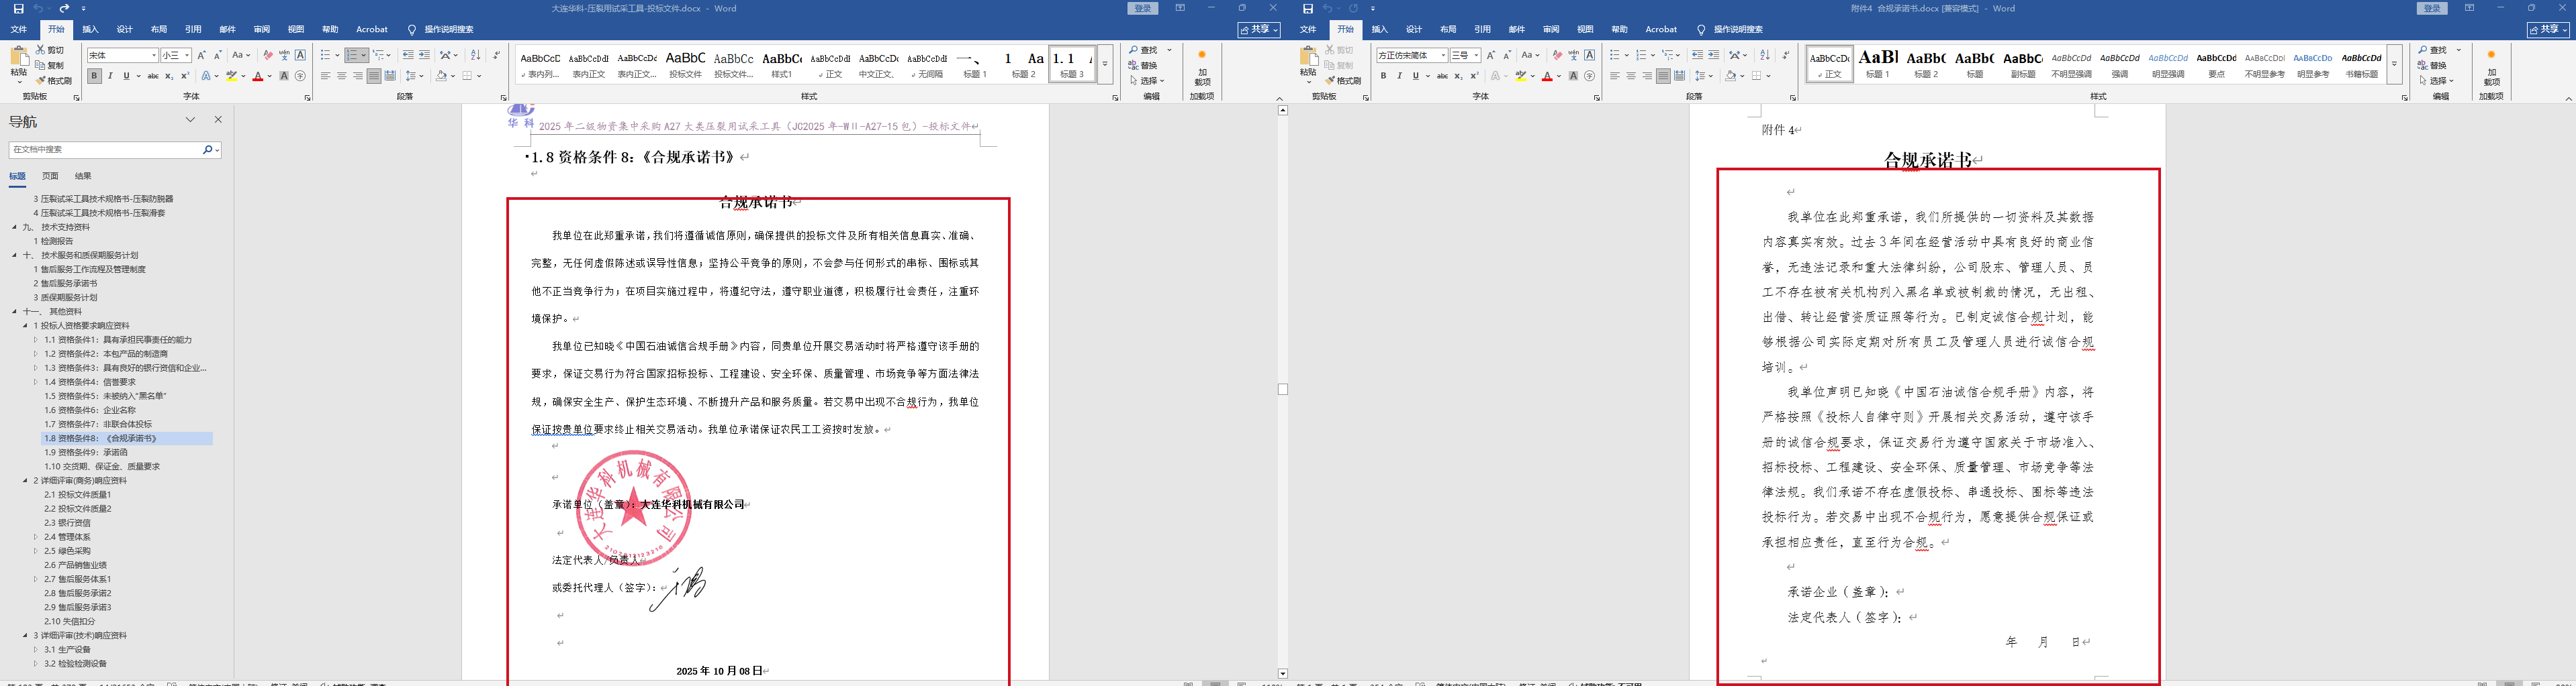This screenshot has width=2576, height=686.
Task: Toggle Justify alignment in left Word window
Action: point(374,76)
